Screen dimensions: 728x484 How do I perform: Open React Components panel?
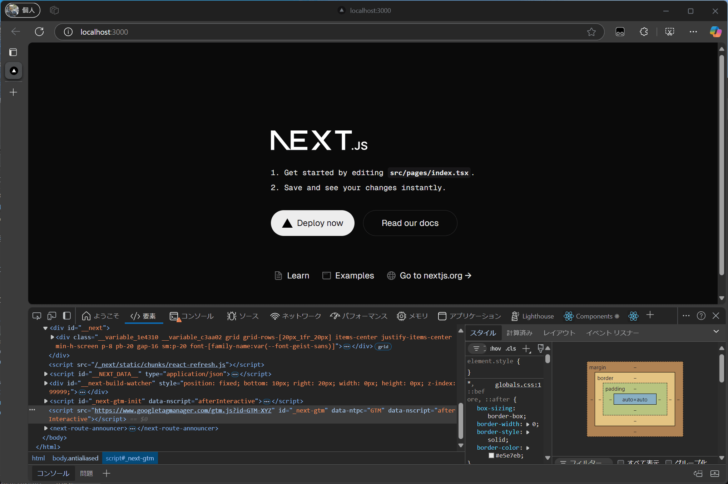point(591,316)
